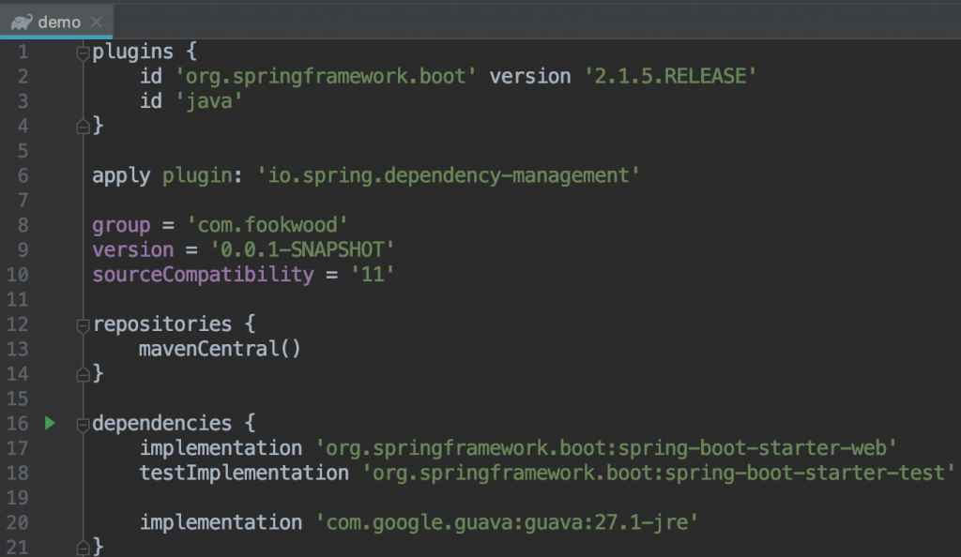
Task: Place cursor on 'io.spring.dependency-management' string
Action: (448, 175)
